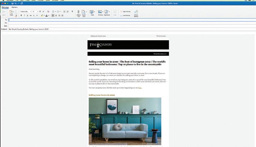256x147 pixels.
Task: Justify the paragraph text
Action: click(62, 16)
